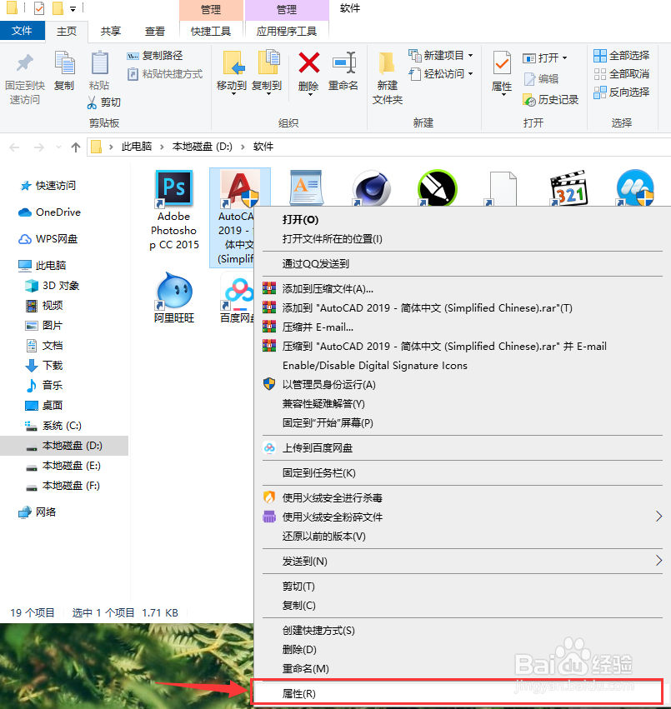Click the New Folder (新建文件夹) icon

[x=388, y=63]
